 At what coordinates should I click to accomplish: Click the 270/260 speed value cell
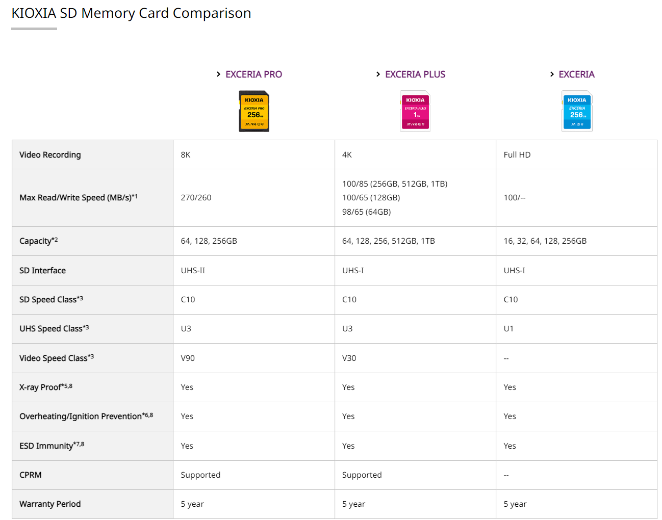tap(196, 197)
